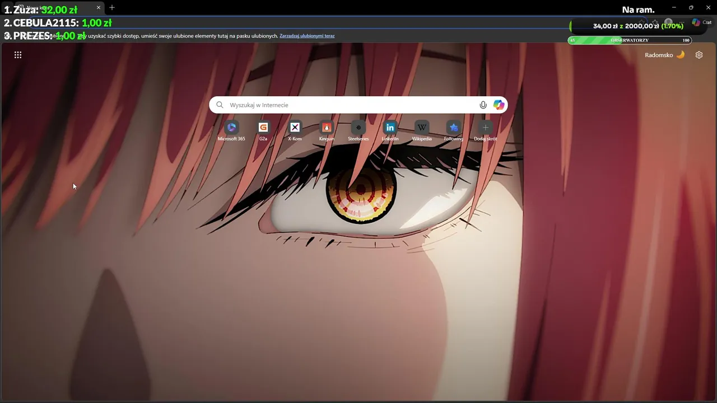Screen dimensions: 717x403
Task: Click the Zarządzaj ulubionymi teraz link
Action: point(307,36)
